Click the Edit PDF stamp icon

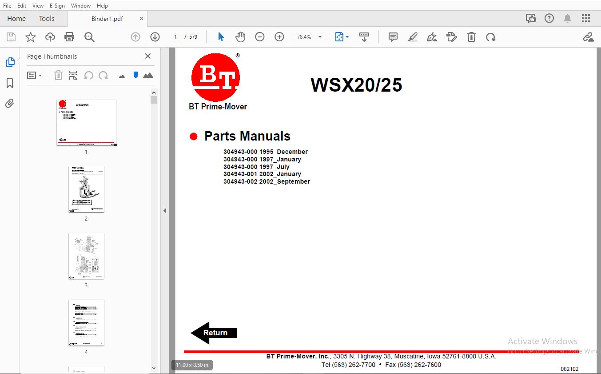(452, 37)
